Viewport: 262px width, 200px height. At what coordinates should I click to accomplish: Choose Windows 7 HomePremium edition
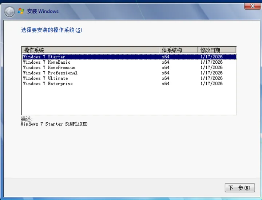(129, 67)
